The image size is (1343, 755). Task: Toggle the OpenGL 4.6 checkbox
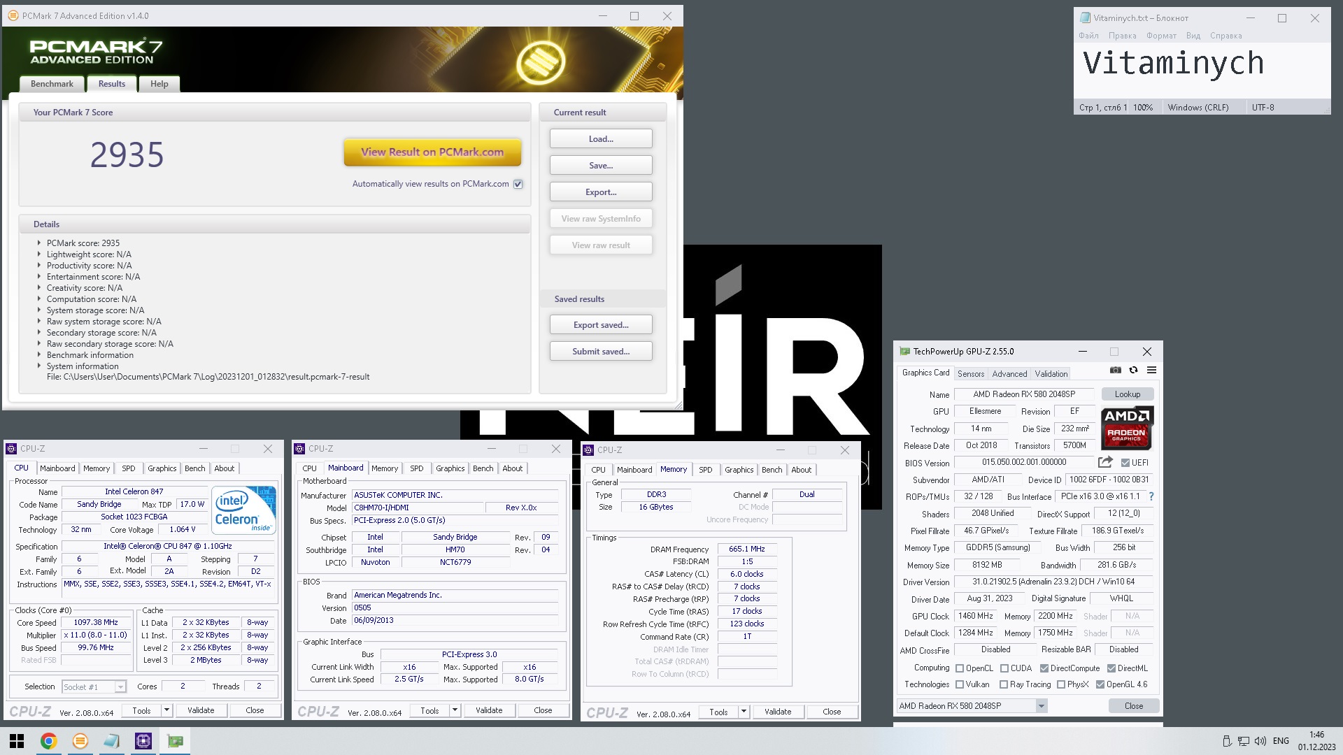coord(1100,684)
